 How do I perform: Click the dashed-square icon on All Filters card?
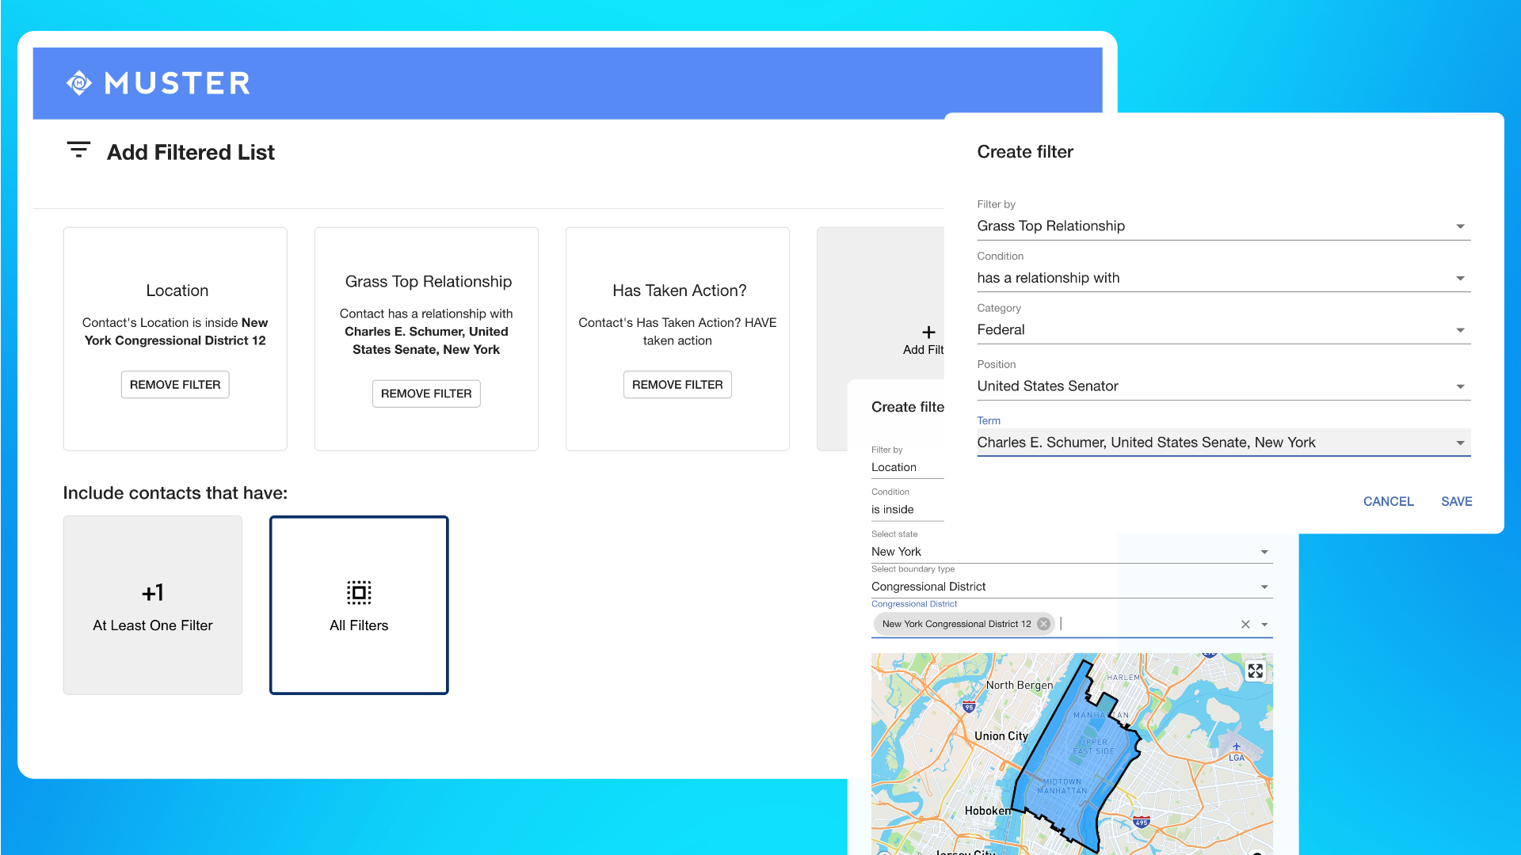point(359,592)
